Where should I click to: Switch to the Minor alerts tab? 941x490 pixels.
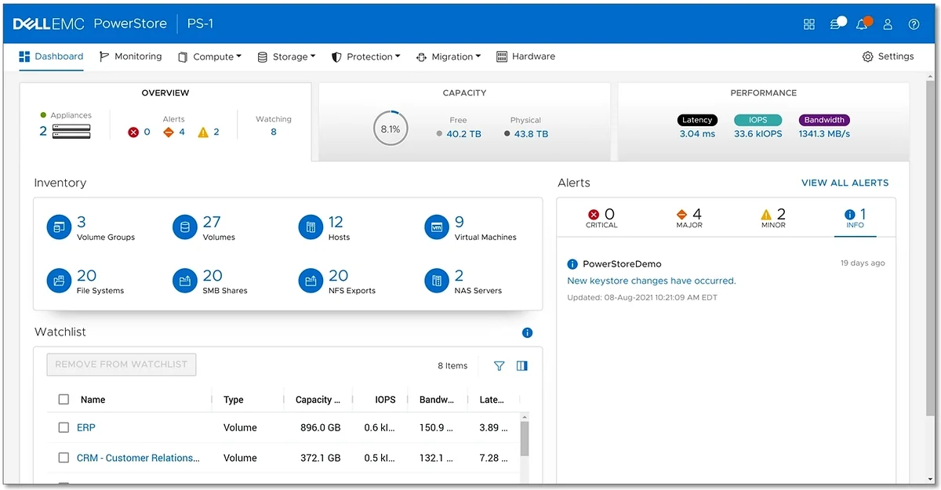coord(773,218)
